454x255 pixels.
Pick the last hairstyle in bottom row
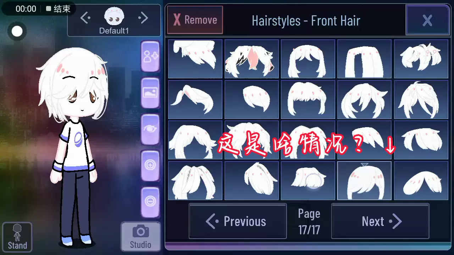point(421,181)
